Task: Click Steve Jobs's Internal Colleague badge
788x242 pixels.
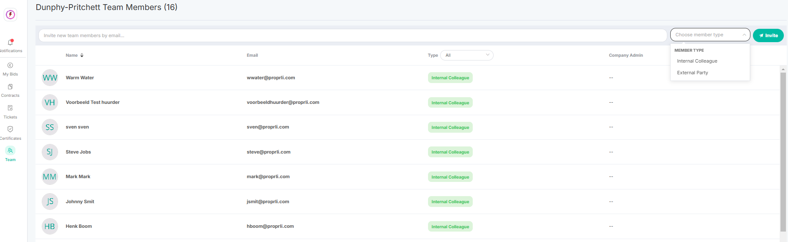Action: pos(450,152)
